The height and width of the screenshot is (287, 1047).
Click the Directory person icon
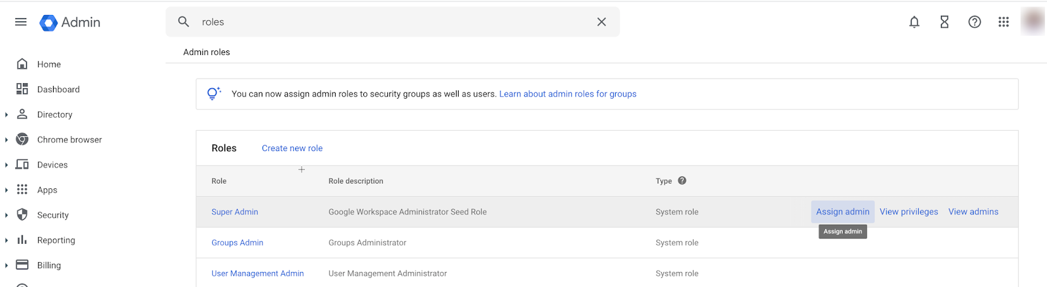(x=22, y=114)
